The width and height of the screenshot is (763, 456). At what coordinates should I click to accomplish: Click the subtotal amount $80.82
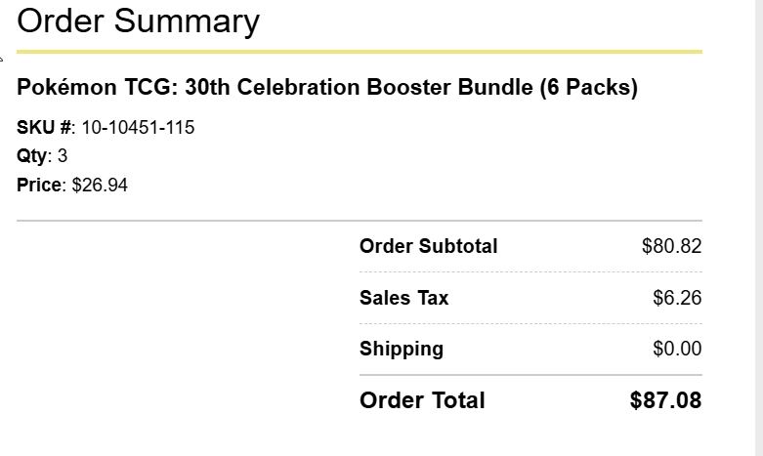(x=671, y=246)
